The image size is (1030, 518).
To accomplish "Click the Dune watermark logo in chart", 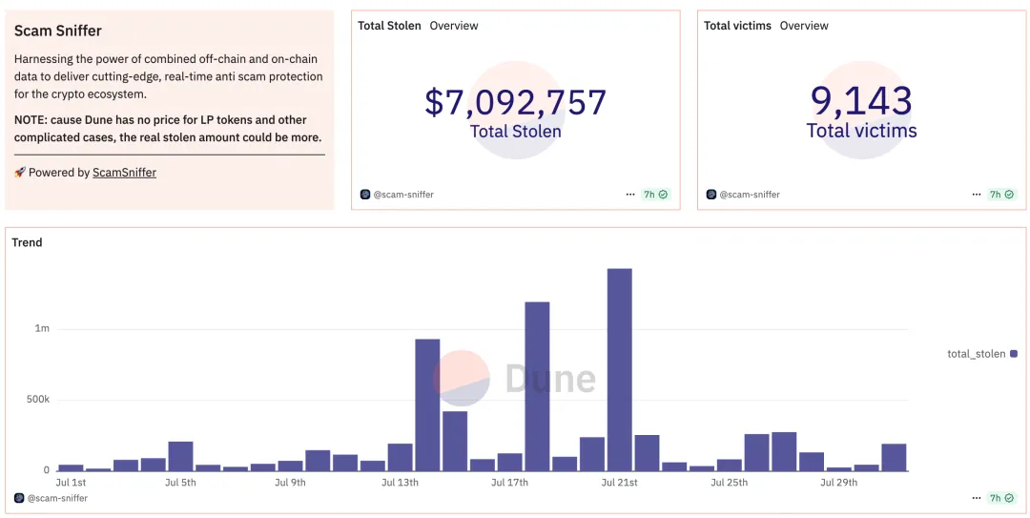I will pos(462,378).
